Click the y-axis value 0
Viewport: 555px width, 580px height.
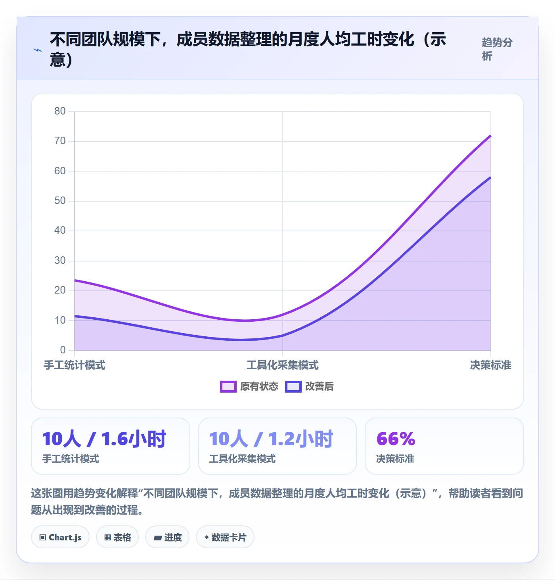click(63, 350)
